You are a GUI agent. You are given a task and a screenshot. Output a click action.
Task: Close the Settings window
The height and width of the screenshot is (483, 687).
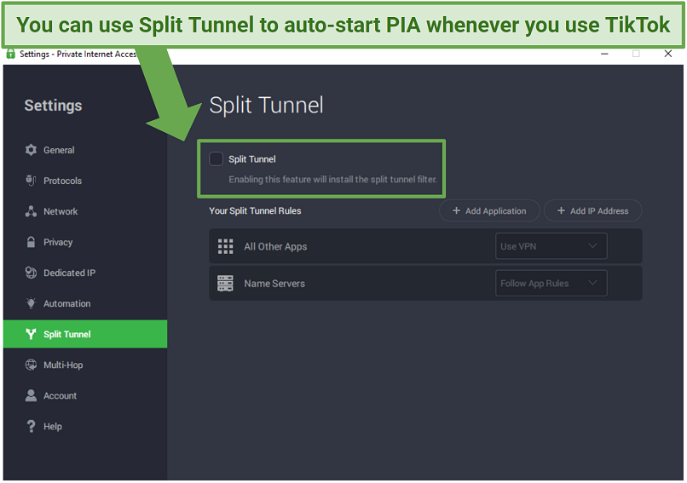[x=667, y=54]
